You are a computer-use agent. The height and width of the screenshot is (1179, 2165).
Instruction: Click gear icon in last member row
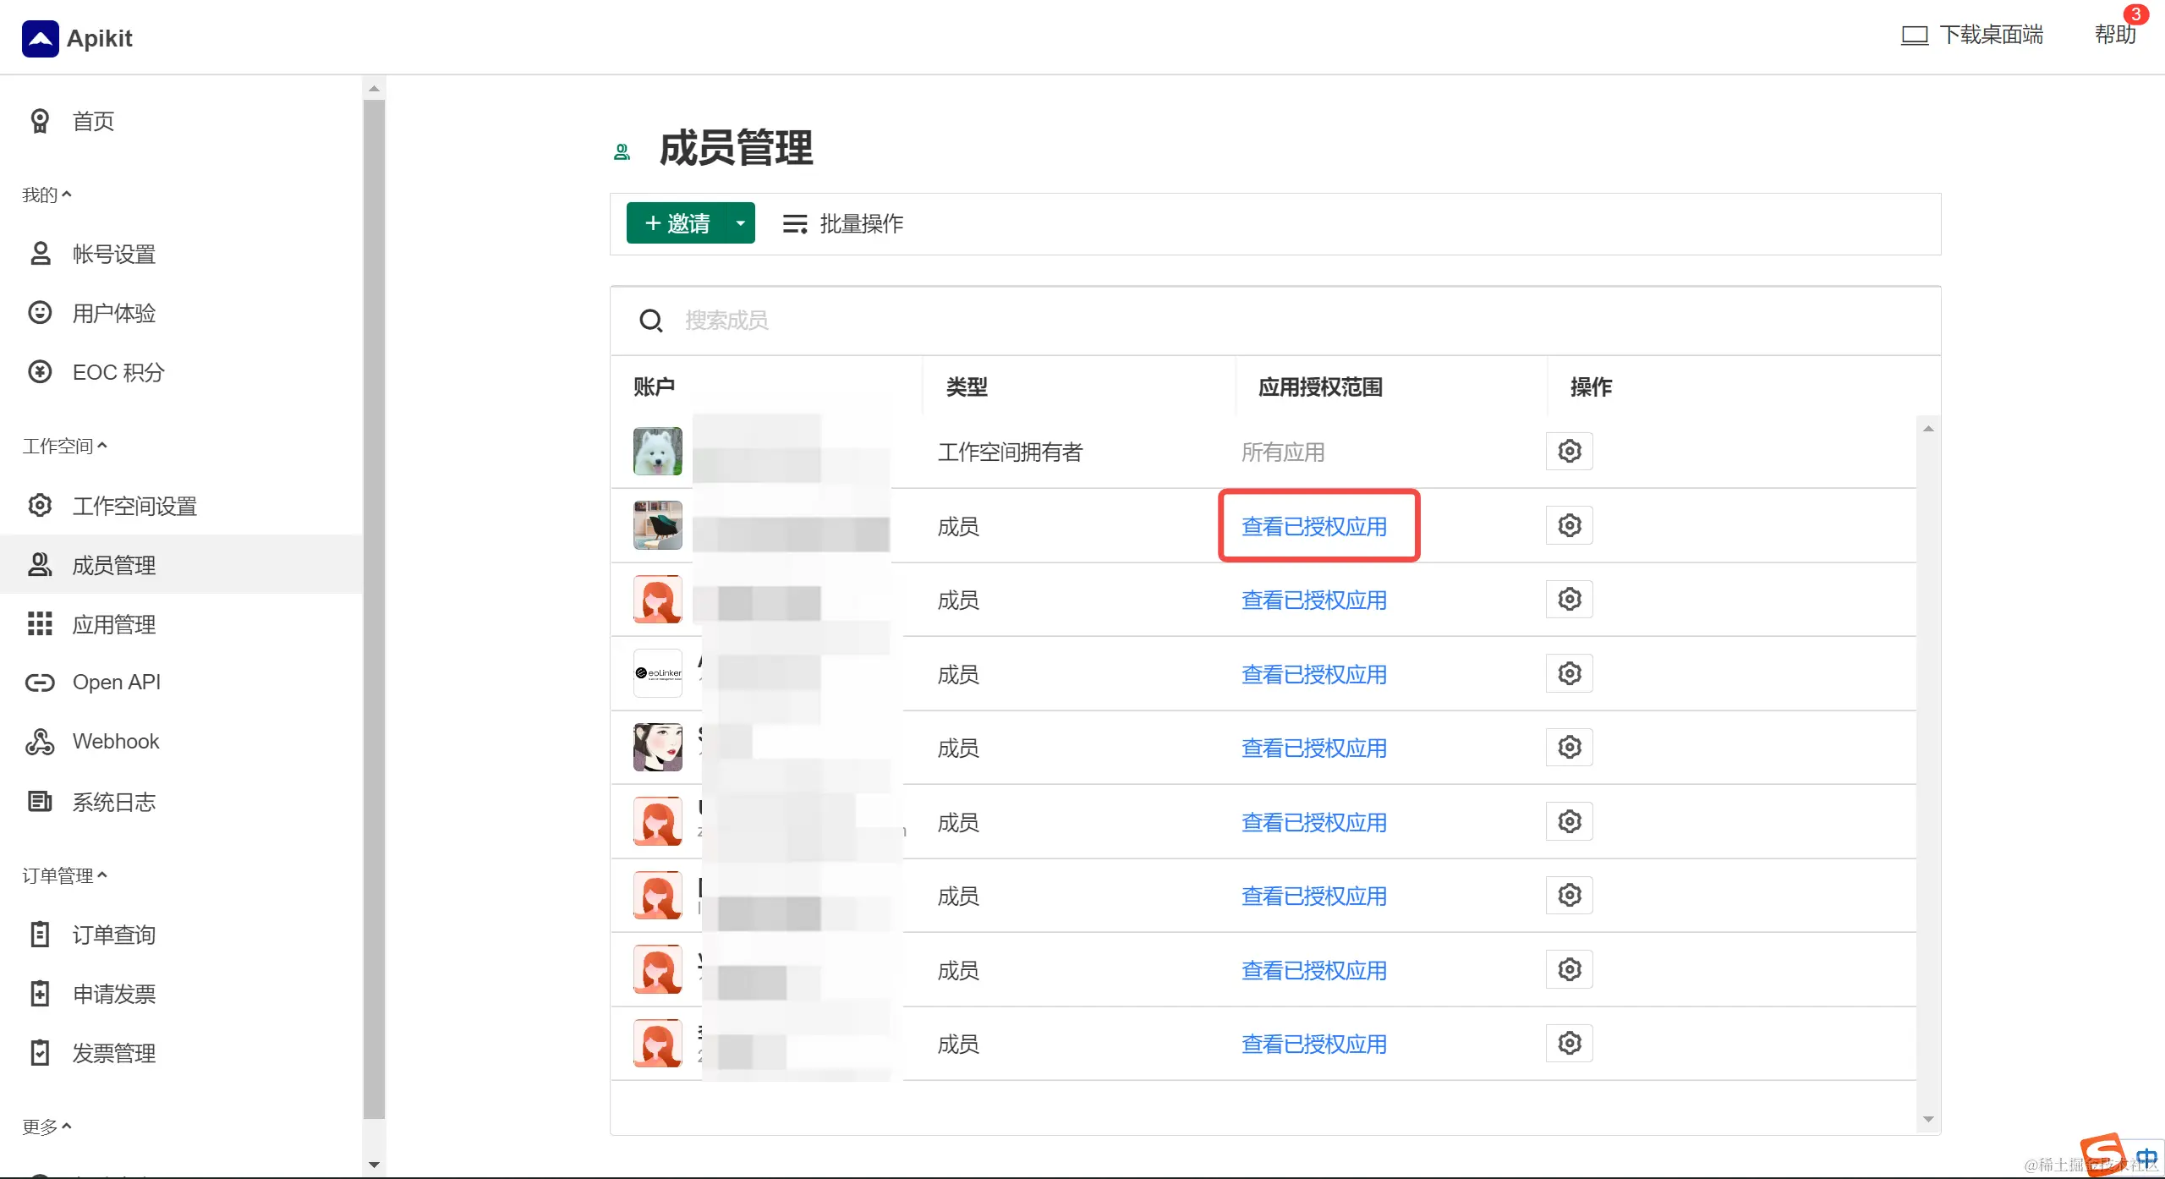(1569, 1044)
